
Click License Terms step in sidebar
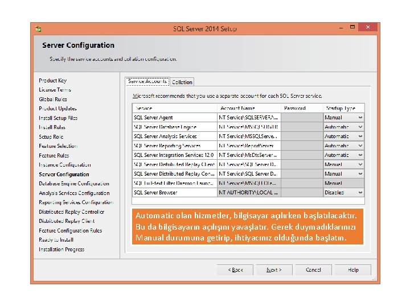tap(55, 90)
